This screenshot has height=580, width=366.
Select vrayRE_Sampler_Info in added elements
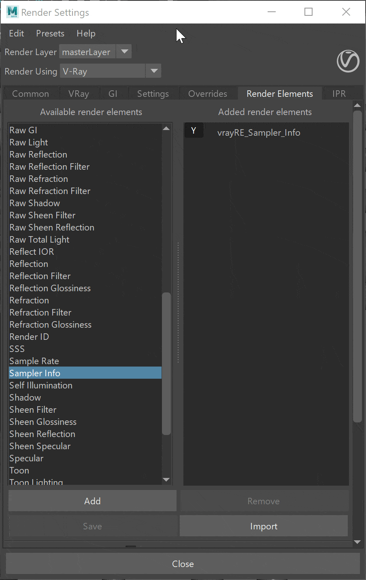tap(259, 132)
